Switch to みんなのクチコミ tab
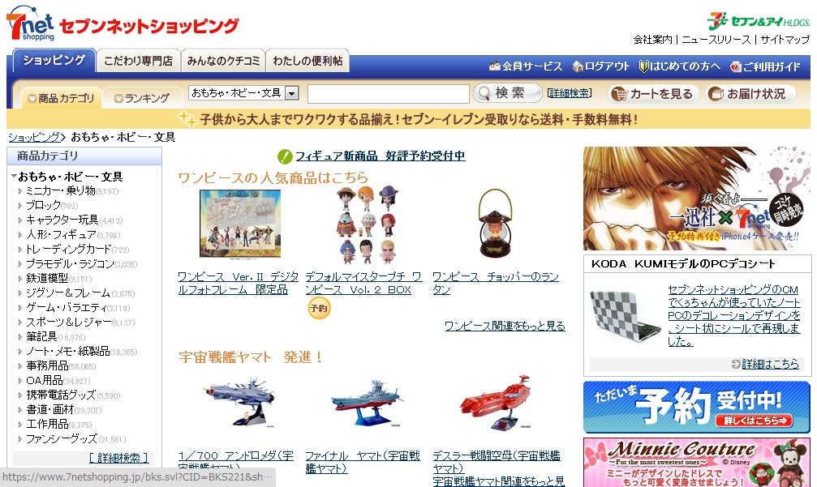 [x=223, y=61]
